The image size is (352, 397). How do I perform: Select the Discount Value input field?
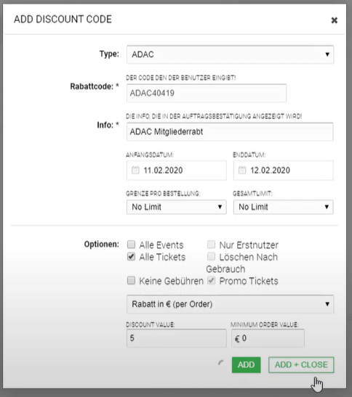[x=177, y=338]
